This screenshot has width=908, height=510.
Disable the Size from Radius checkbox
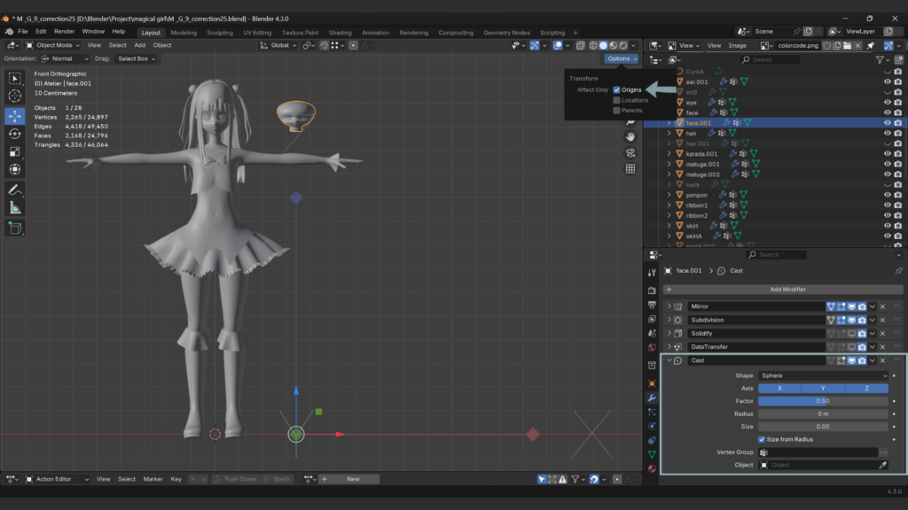[762, 439]
